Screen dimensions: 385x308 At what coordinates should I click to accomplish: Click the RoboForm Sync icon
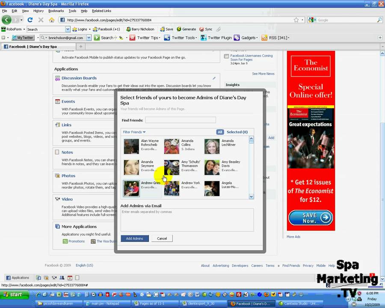pyautogui.click(x=206, y=29)
